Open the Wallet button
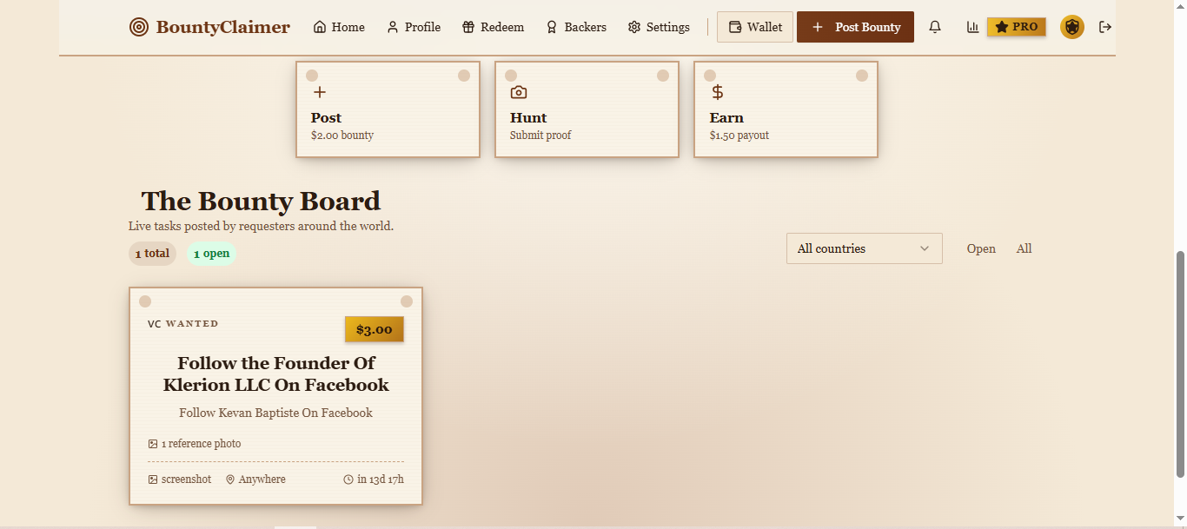Screen dimensions: 1187x529 pos(755,27)
